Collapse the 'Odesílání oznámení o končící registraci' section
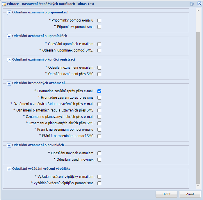Screen dimensions: 203x200 (9, 59)
